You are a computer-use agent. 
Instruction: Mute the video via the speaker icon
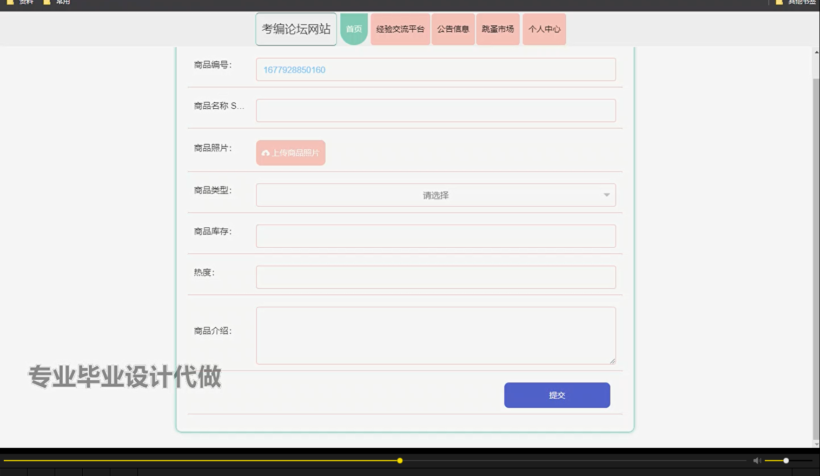click(756, 460)
